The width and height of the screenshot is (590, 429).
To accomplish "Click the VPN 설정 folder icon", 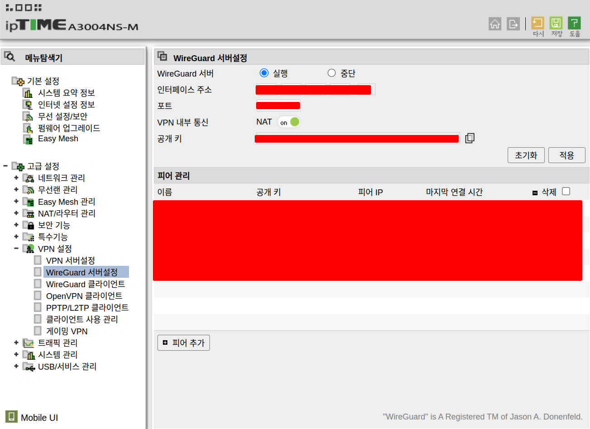I will [29, 249].
